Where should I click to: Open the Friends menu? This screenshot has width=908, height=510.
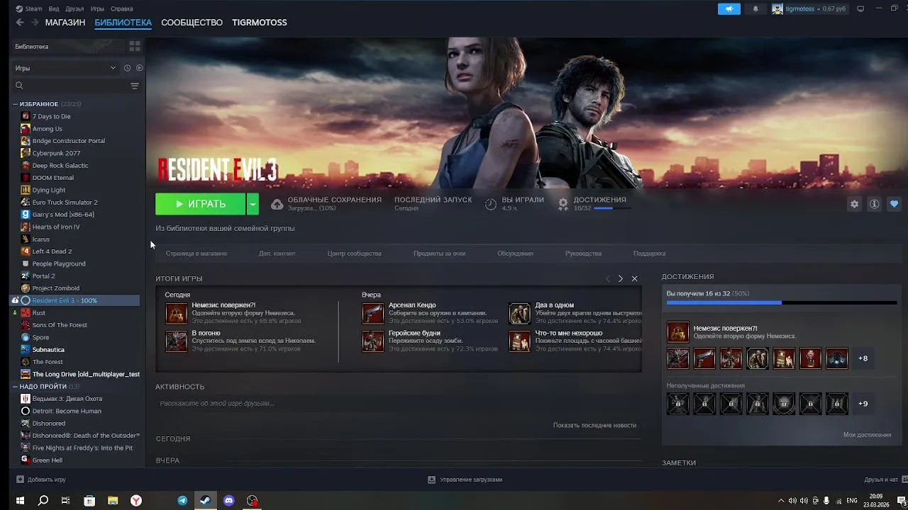click(x=74, y=9)
